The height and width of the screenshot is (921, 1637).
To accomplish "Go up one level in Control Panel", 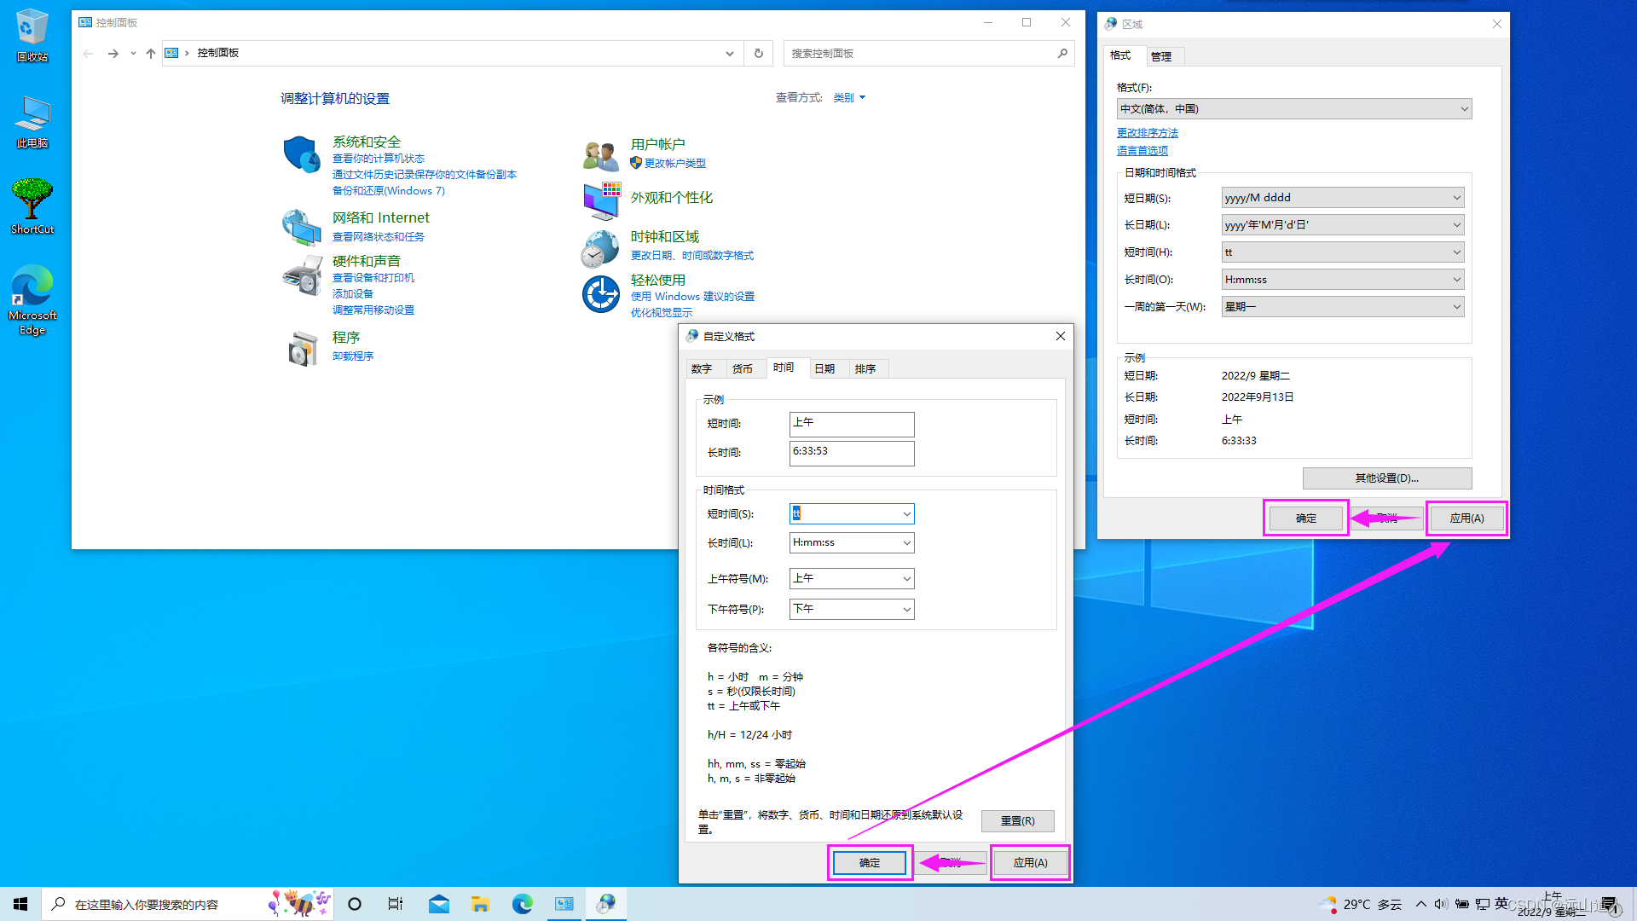I will pos(151,53).
